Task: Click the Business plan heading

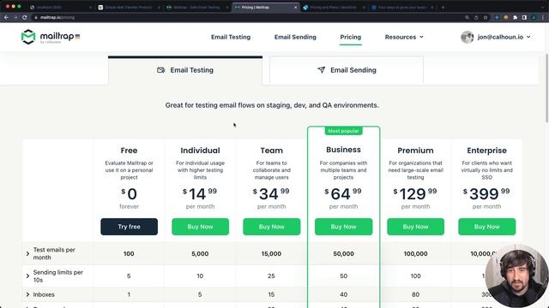Action: pos(343,150)
